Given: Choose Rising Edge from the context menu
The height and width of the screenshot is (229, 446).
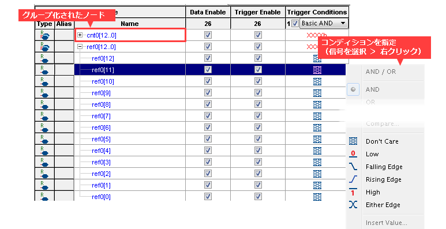Looking at the screenshot, I should click(x=384, y=179).
